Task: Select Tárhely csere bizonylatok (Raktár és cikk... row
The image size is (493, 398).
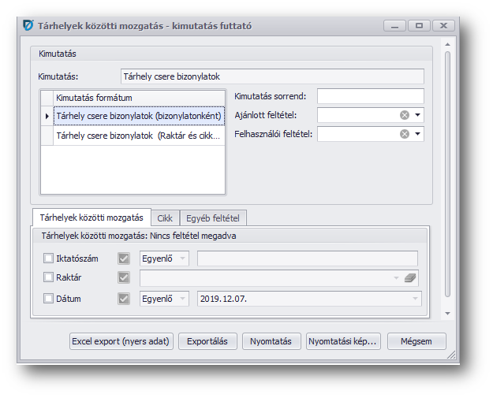Action: tap(139, 136)
